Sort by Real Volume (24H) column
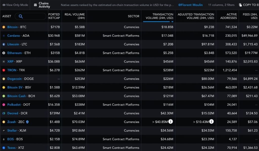The height and width of the screenshot is (151, 259). [x=75, y=16]
